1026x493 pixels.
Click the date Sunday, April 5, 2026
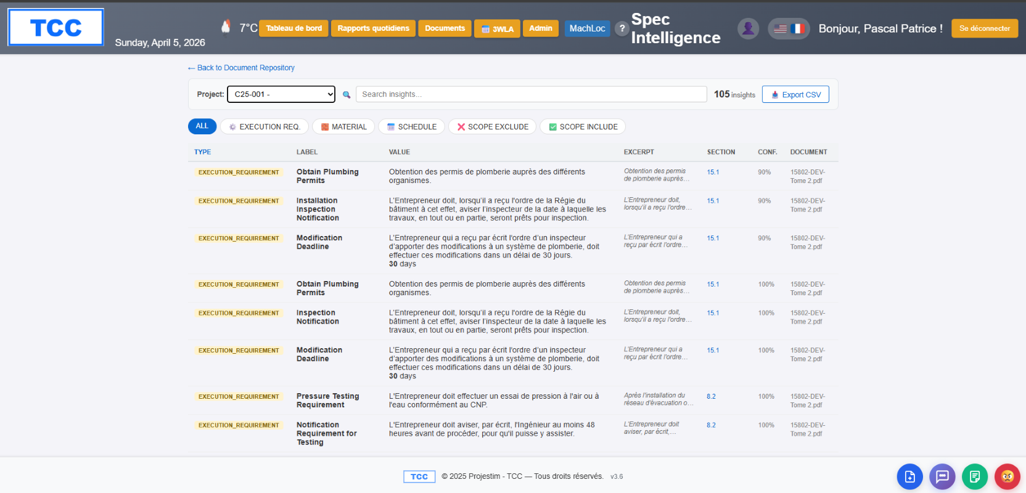pyautogui.click(x=160, y=43)
